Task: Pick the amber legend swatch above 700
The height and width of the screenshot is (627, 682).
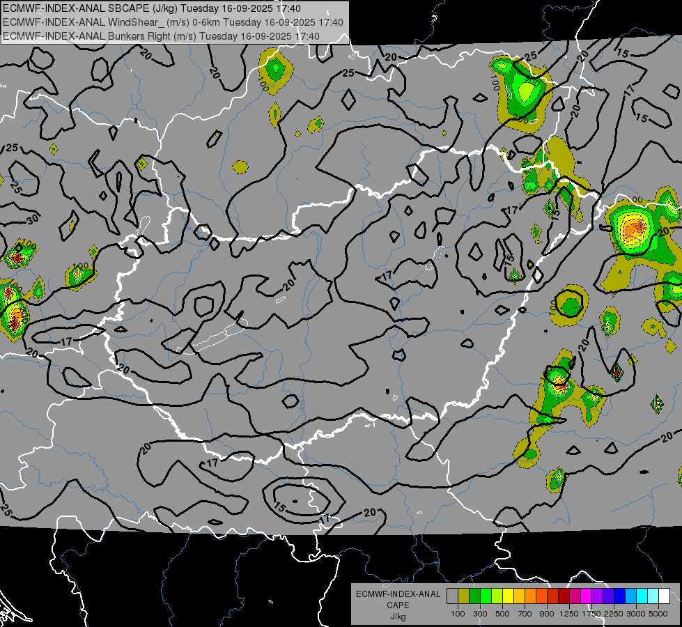Action: [519, 596]
